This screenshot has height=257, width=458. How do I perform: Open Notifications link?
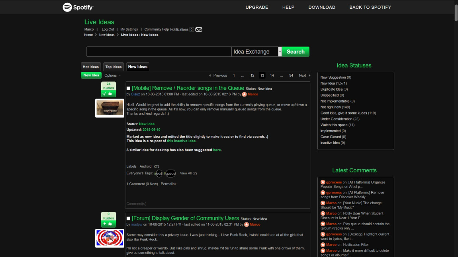coord(179,29)
